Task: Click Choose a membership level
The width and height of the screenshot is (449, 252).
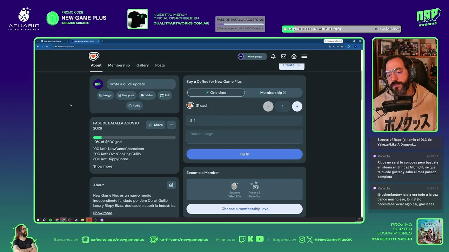Action: pos(244,209)
